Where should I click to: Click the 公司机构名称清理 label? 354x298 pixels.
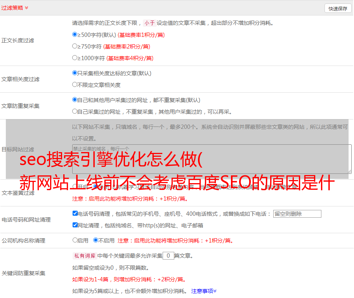[x=23, y=241]
